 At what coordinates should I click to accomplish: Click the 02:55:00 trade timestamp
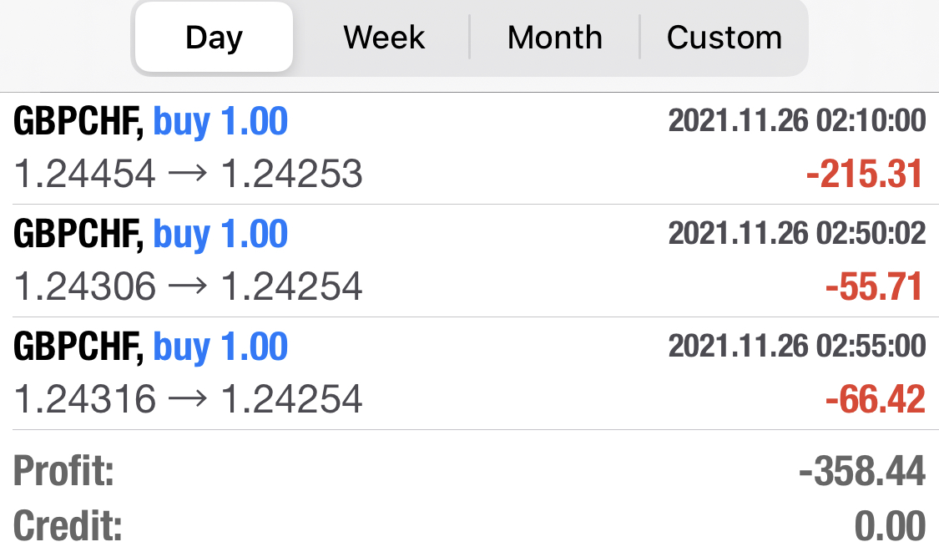click(796, 346)
